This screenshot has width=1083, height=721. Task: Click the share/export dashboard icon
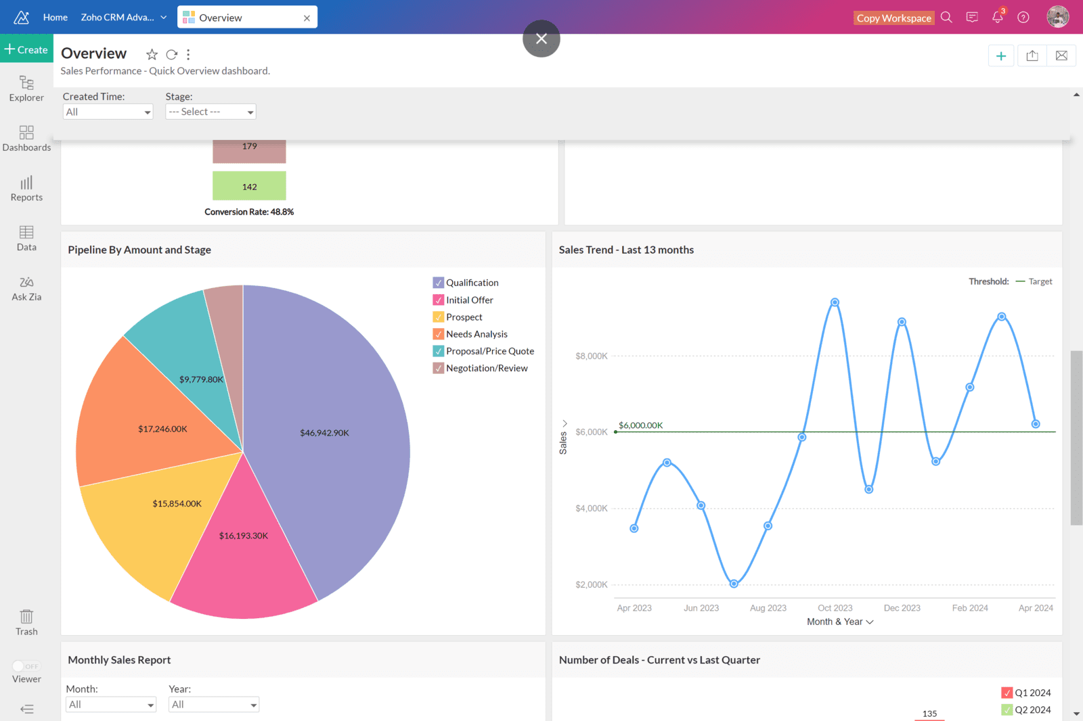1032,56
